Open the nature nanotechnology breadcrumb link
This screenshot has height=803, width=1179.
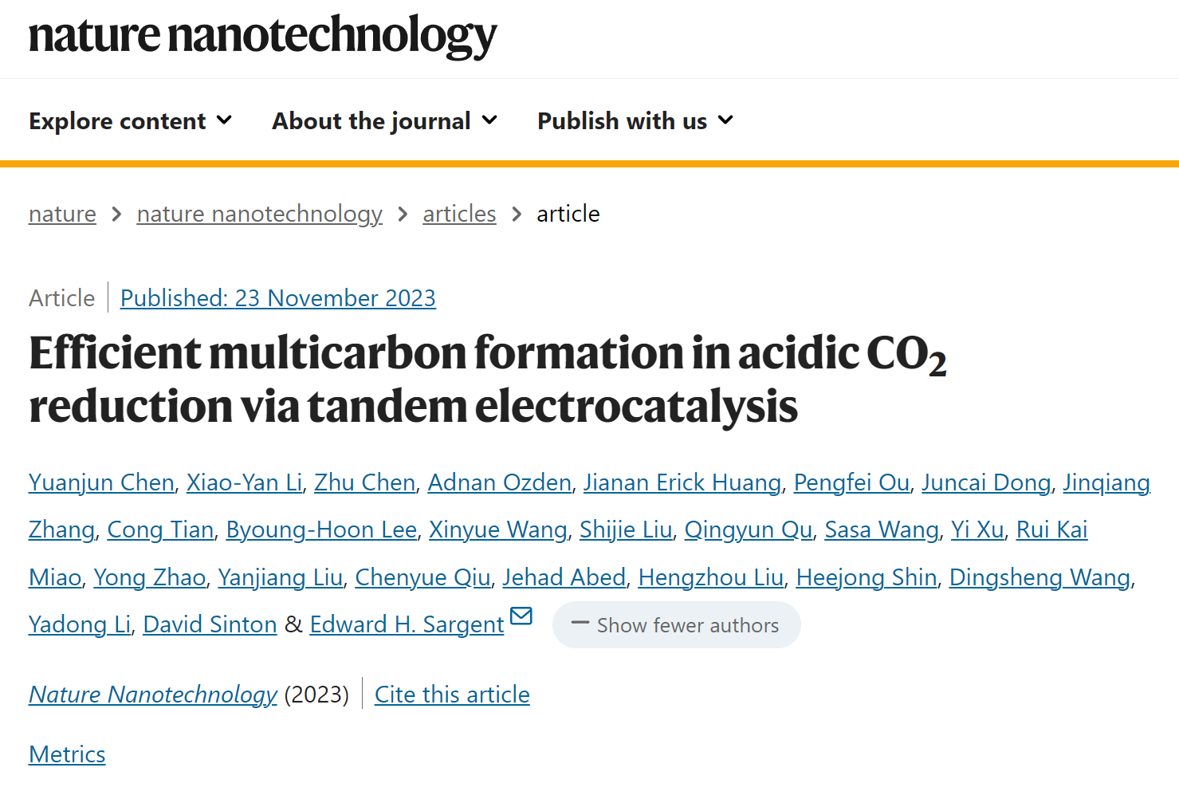260,214
